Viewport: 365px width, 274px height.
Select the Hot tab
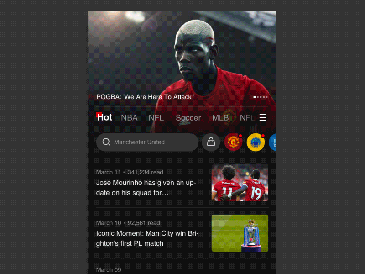104,117
